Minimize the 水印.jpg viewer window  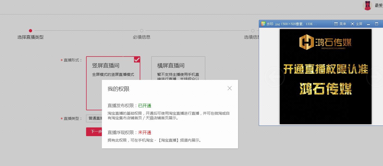click(369, 24)
